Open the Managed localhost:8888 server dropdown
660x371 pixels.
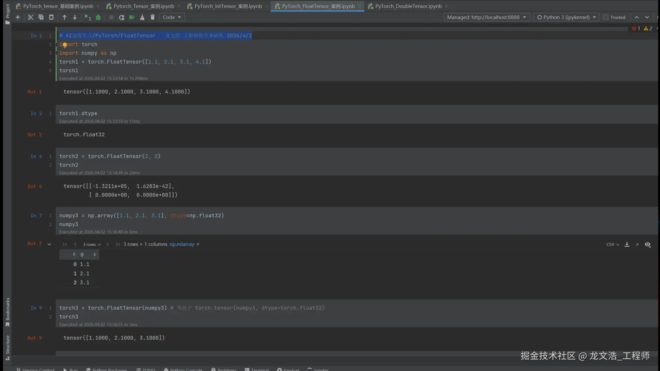486,17
